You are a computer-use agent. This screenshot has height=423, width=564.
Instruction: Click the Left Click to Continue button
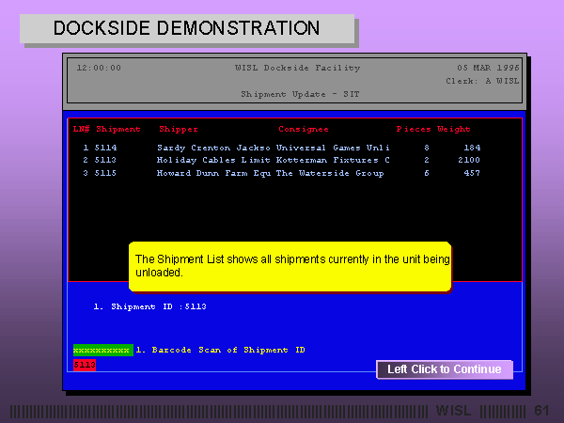(445, 369)
